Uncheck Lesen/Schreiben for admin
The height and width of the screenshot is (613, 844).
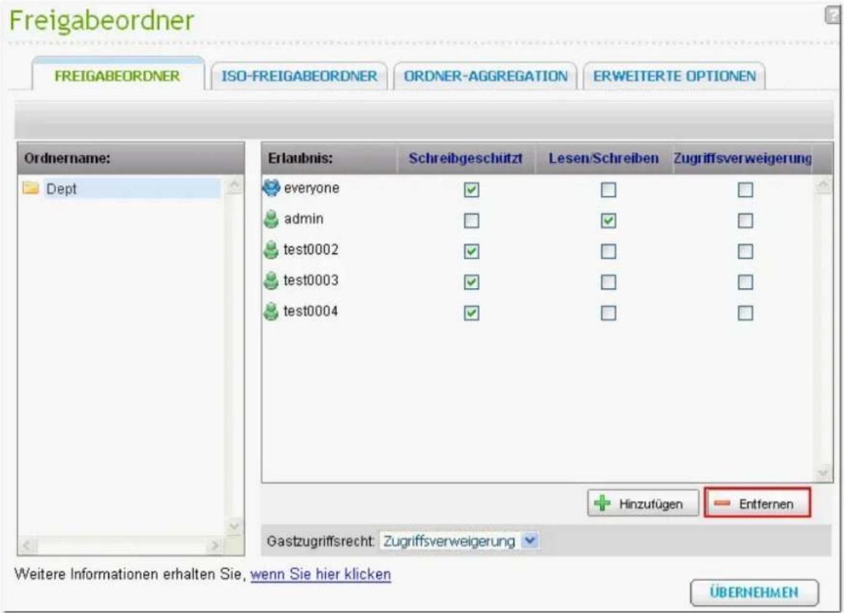point(608,221)
